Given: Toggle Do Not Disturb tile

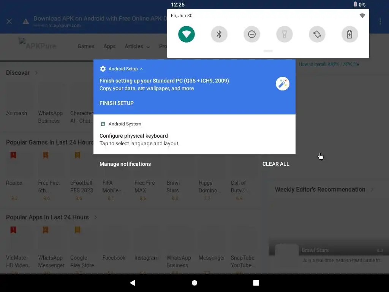Looking at the screenshot, I should (251, 34).
